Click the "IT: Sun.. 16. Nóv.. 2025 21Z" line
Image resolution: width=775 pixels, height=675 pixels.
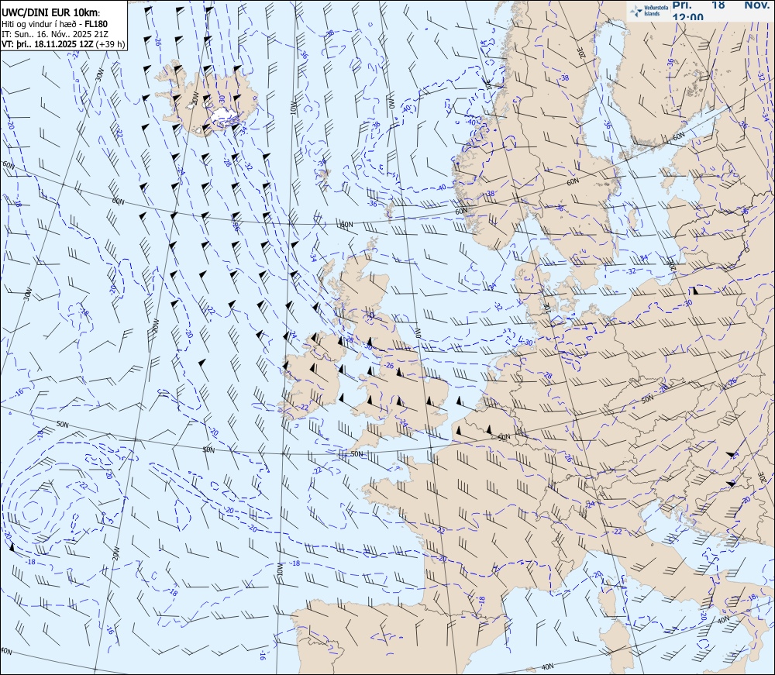pyautogui.click(x=55, y=34)
